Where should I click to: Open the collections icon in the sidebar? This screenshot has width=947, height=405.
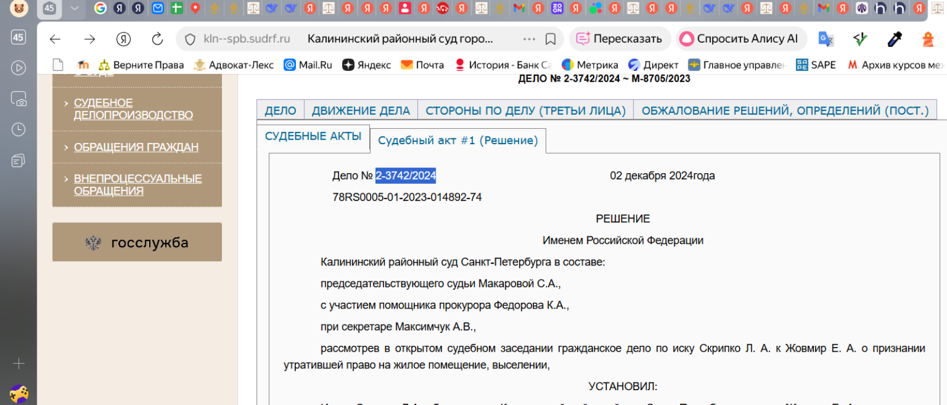pos(18,160)
